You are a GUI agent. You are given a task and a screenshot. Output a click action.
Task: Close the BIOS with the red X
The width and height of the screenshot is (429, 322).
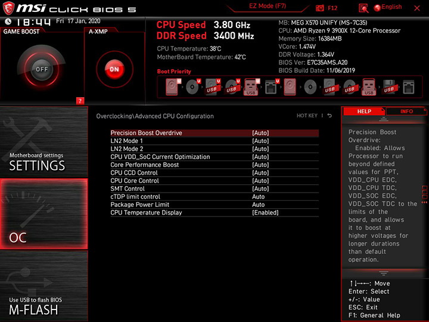417,8
